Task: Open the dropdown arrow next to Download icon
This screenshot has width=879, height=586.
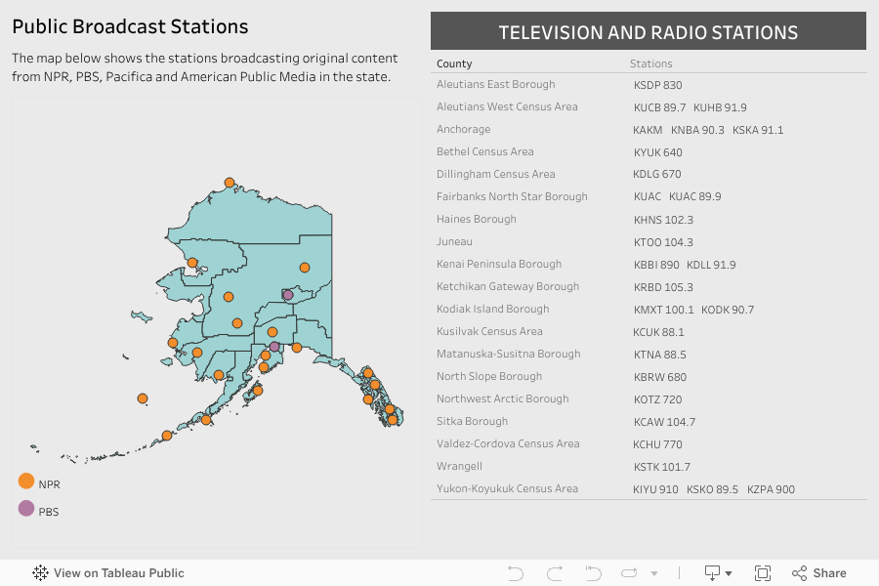Action: (730, 573)
